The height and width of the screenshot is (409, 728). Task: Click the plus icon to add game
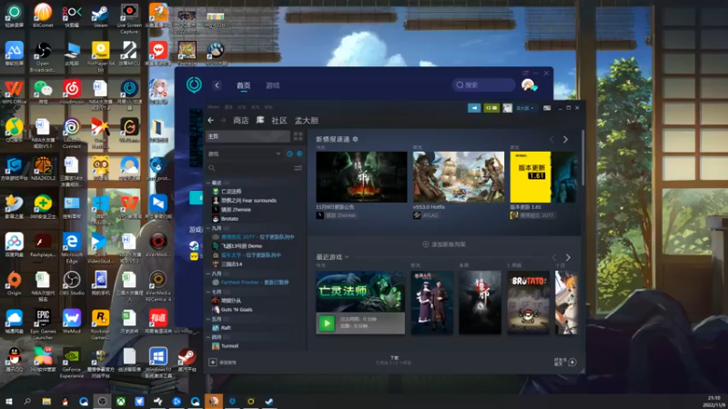213,362
